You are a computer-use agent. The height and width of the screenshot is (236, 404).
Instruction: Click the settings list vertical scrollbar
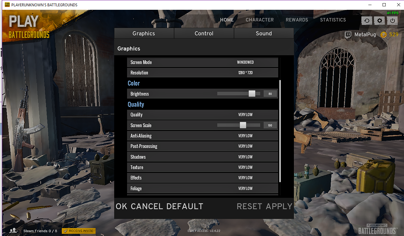pyautogui.click(x=280, y=131)
